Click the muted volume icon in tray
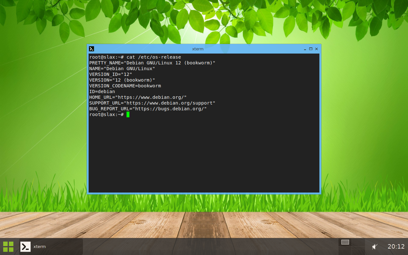 [x=375, y=247]
